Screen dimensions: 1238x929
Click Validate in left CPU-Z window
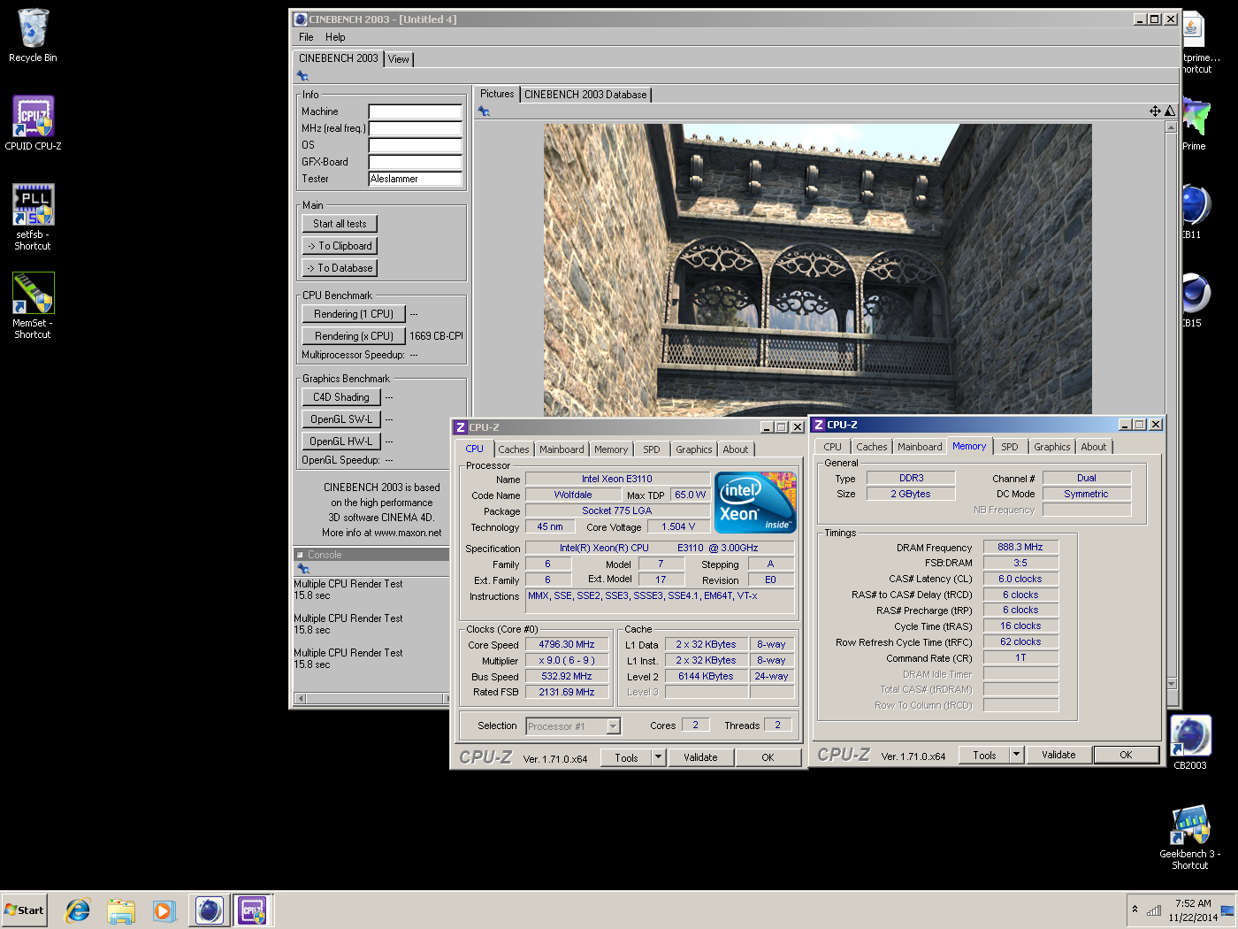(x=700, y=757)
